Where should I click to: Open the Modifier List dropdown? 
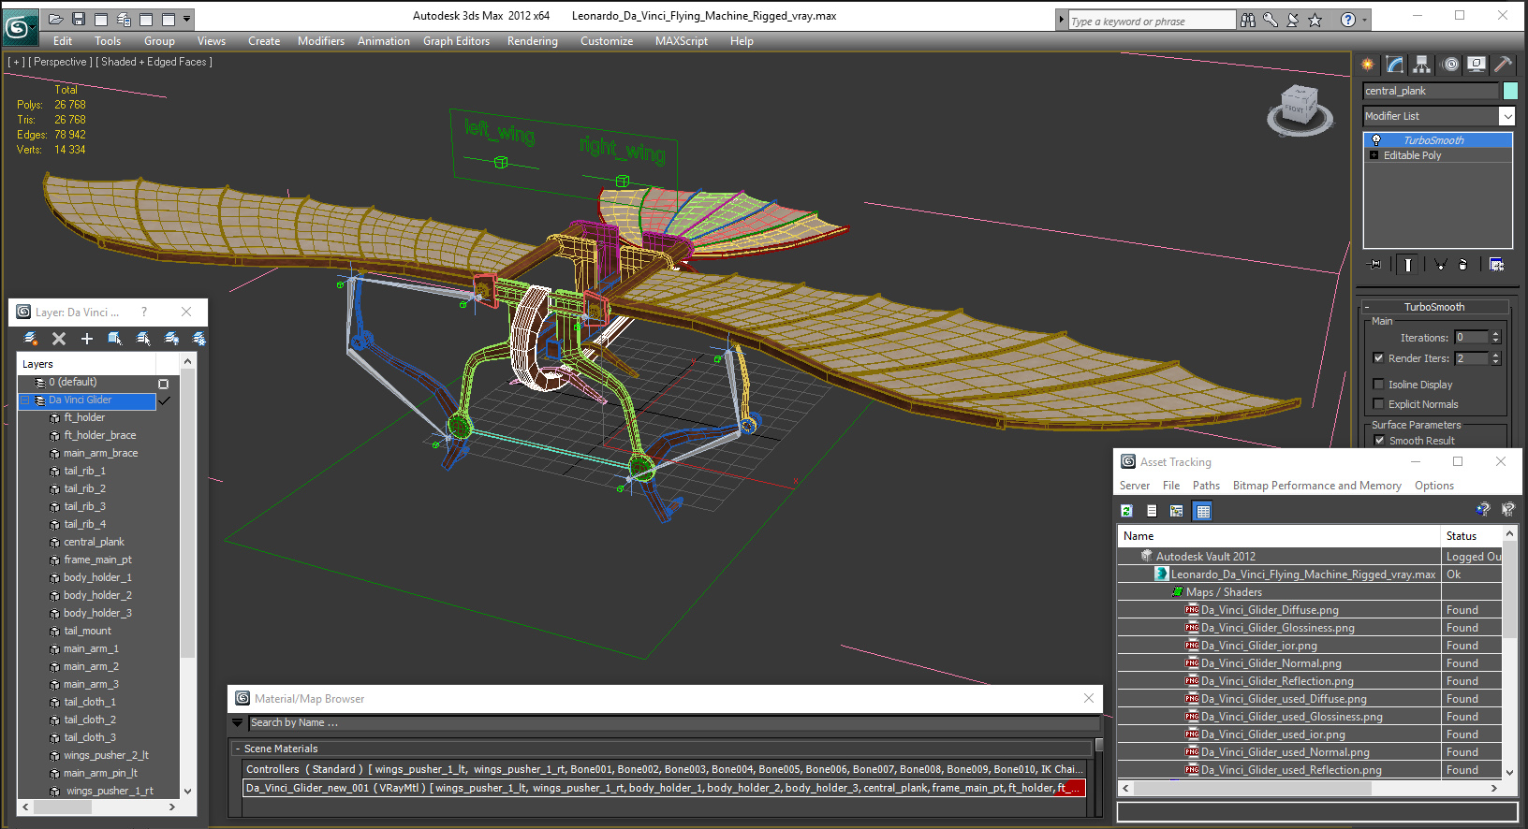[1506, 116]
